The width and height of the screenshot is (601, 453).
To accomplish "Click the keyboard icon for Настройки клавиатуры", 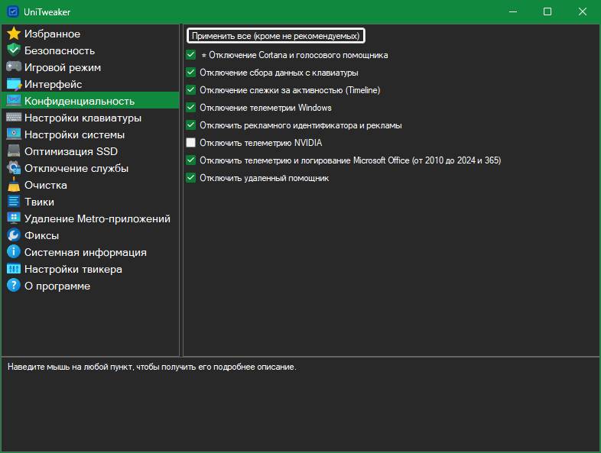I will click(x=14, y=118).
